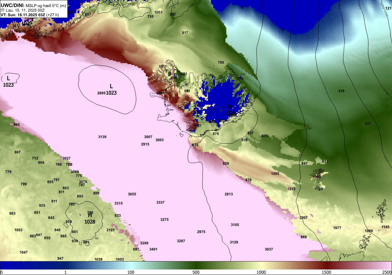Click the height value 3337

pos(160,203)
